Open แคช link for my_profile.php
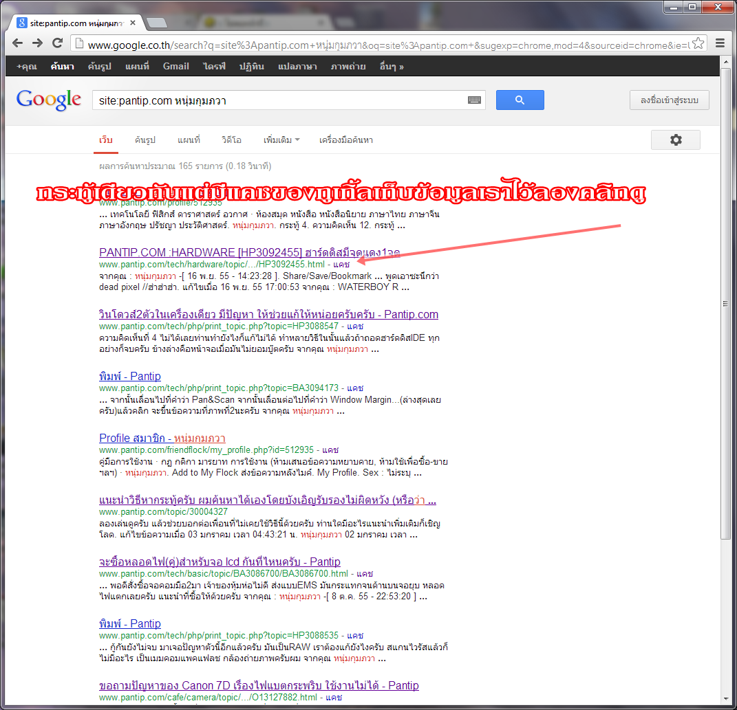This screenshot has width=737, height=710. point(330,450)
